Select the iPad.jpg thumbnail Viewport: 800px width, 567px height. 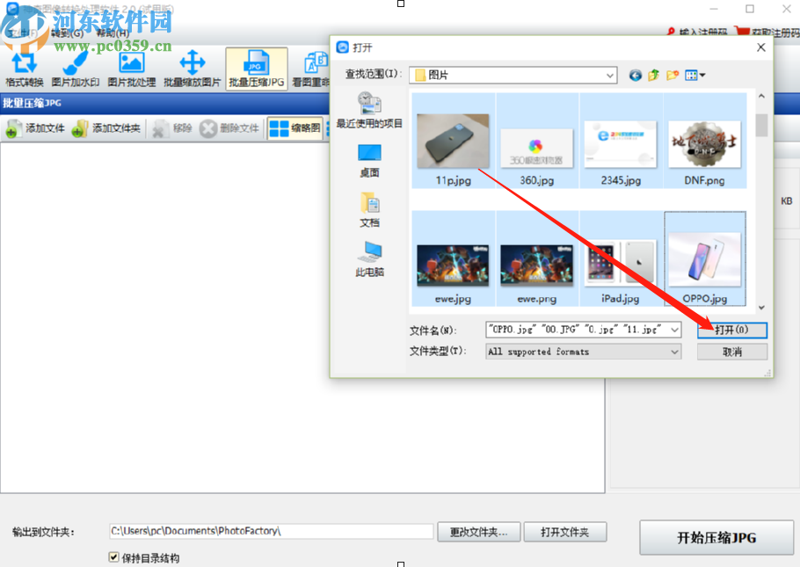point(621,258)
